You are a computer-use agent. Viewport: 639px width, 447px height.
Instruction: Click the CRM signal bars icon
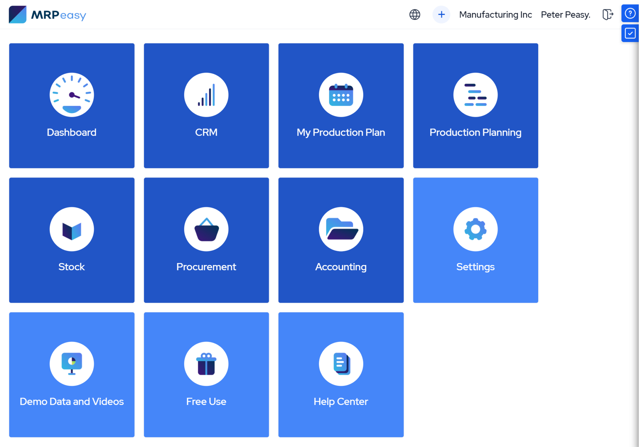click(x=206, y=95)
